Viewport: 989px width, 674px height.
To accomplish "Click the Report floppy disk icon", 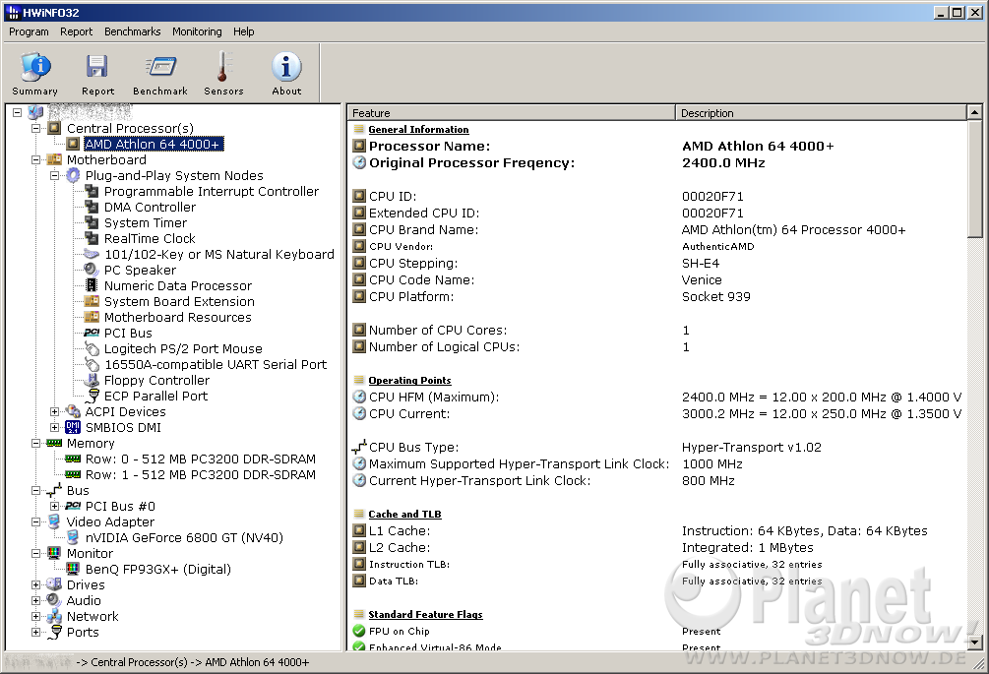I will point(97,73).
